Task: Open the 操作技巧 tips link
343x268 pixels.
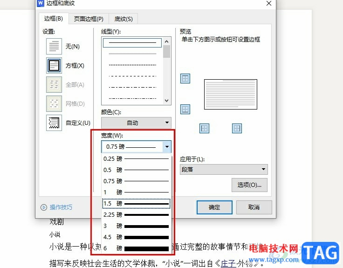Action: click(61, 207)
